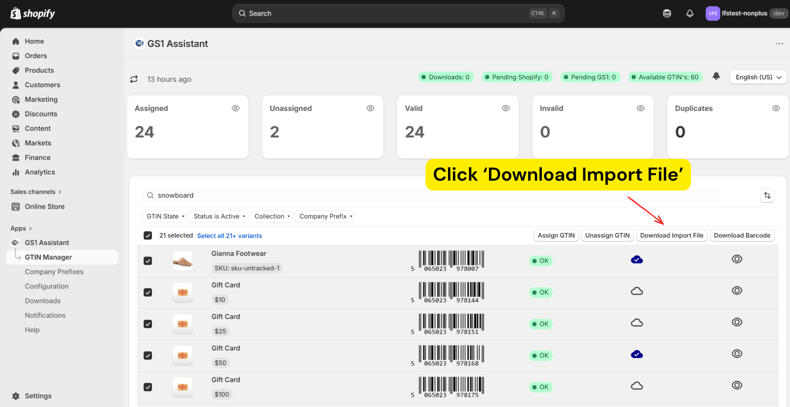Uncheck the Gift Card $10 row checkbox
This screenshot has height=407, width=790.
click(148, 293)
